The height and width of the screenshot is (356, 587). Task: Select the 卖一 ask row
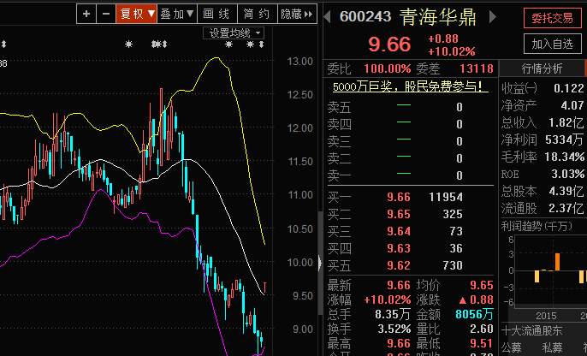pyautogui.click(x=411, y=175)
